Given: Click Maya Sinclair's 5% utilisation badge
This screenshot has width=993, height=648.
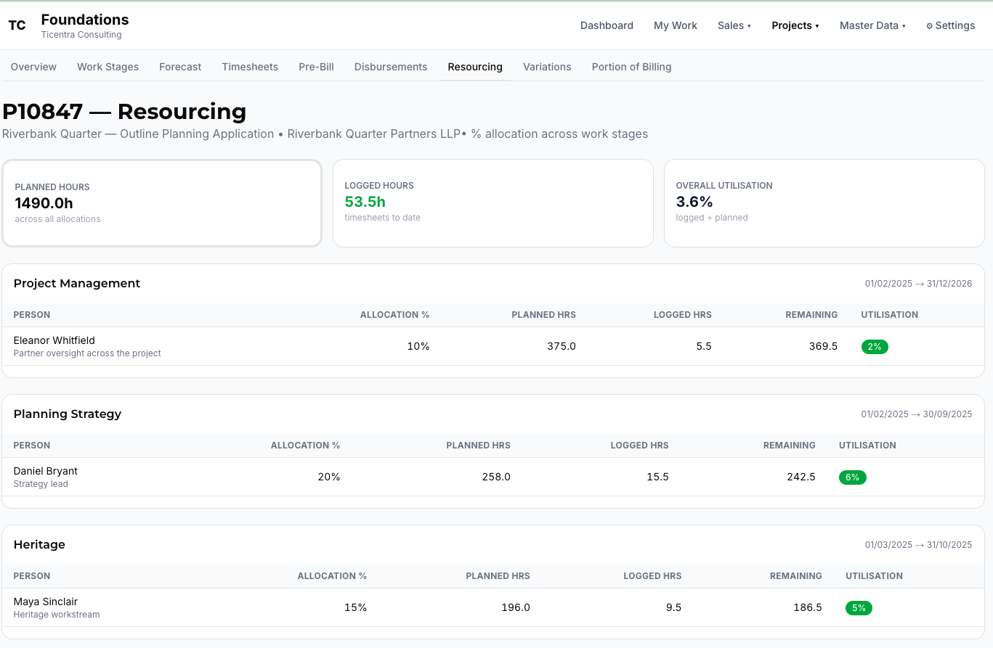Looking at the screenshot, I should 859,608.
